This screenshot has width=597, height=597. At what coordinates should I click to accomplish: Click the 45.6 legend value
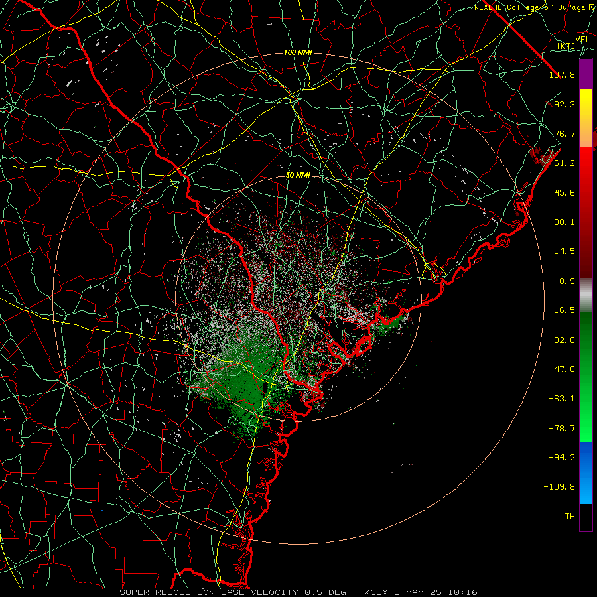[x=564, y=192]
